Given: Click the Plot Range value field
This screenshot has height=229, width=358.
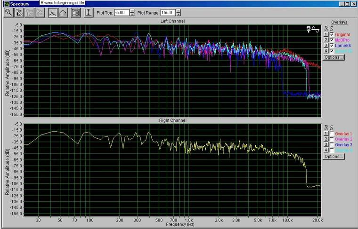Looking at the screenshot, I should tap(167, 13).
